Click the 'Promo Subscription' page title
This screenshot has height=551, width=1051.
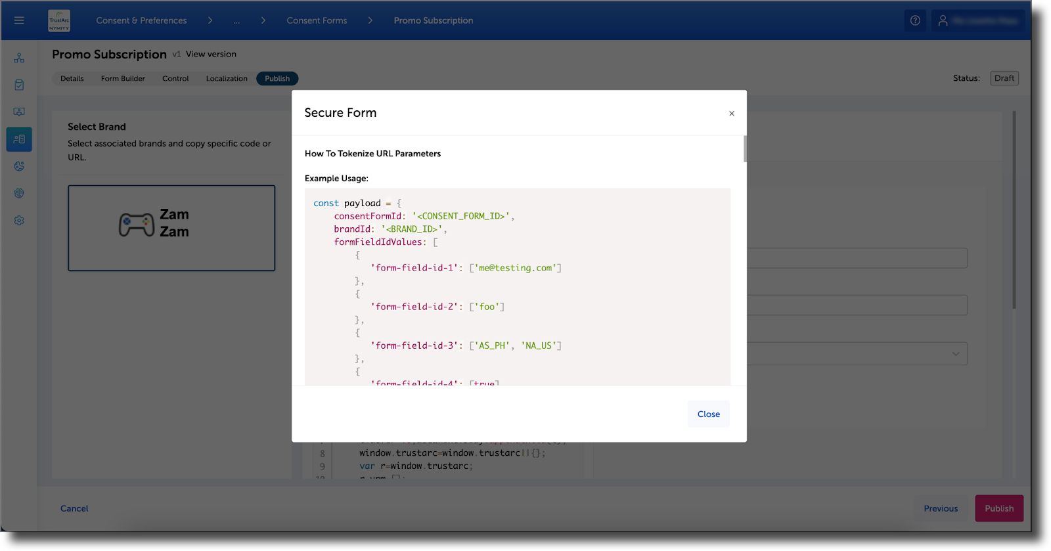pyautogui.click(x=109, y=55)
